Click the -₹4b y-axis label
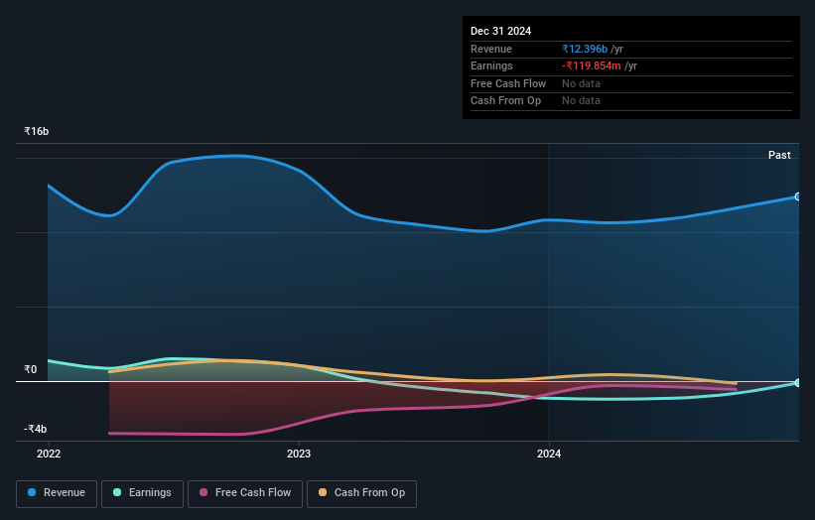Image resolution: width=815 pixels, height=520 pixels. 36,429
